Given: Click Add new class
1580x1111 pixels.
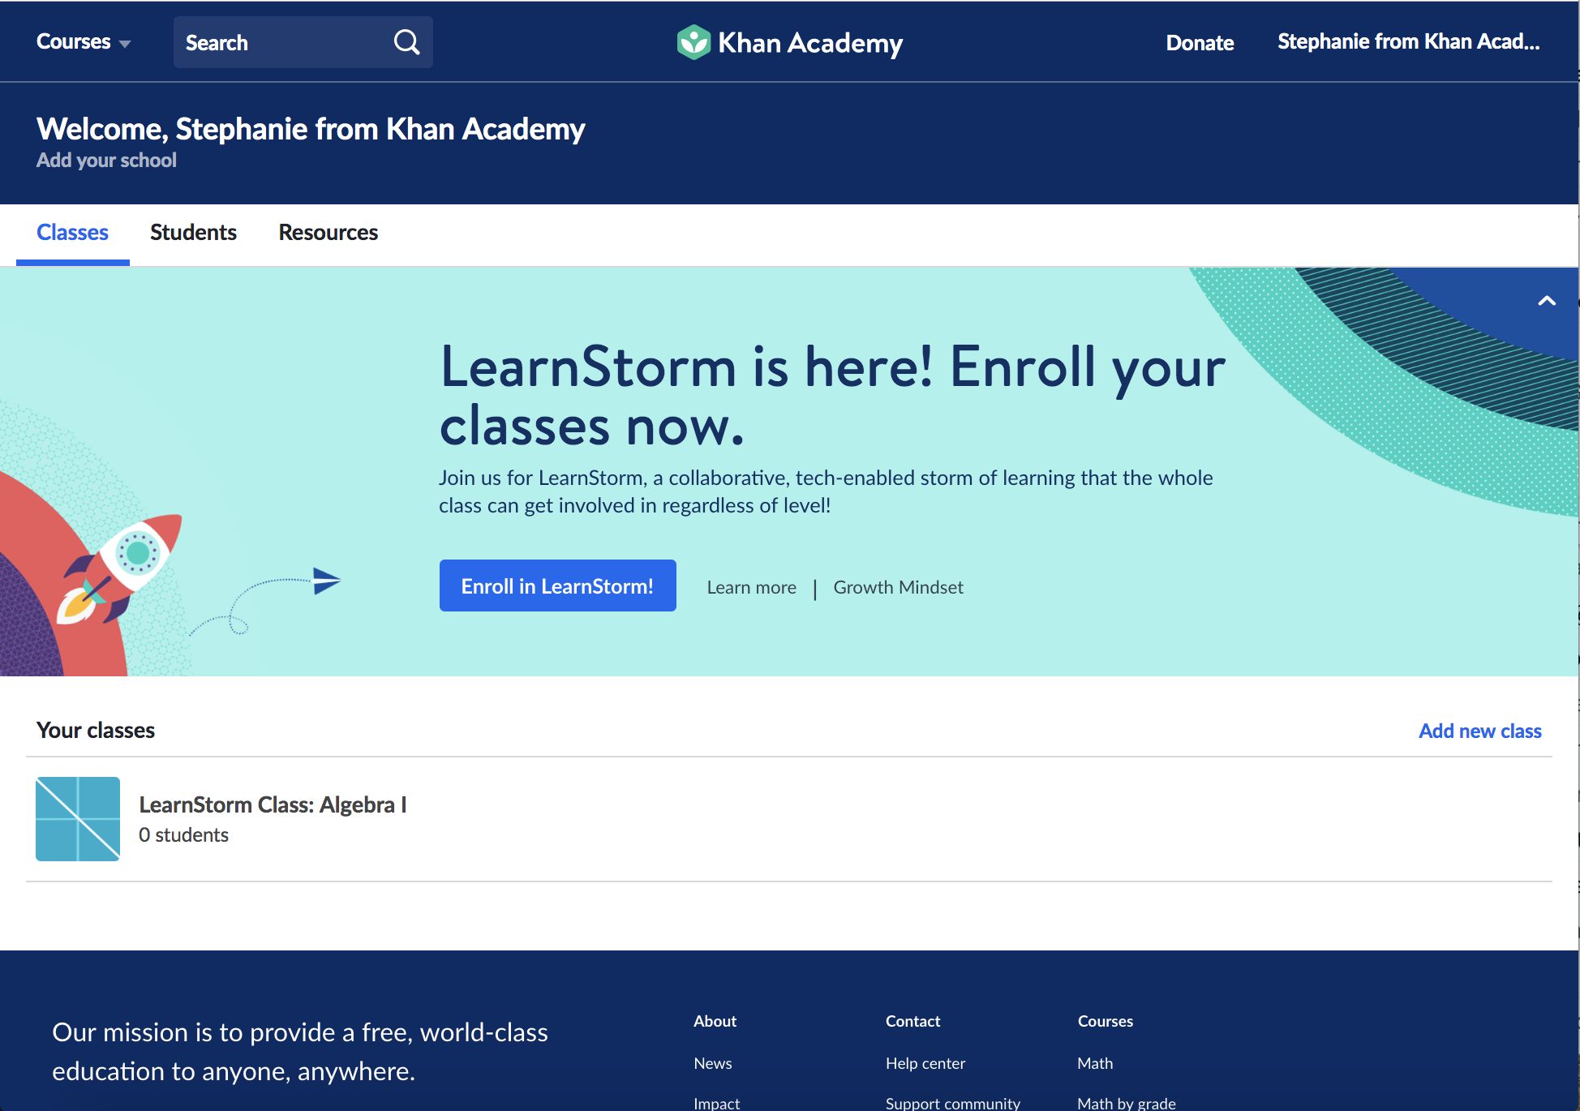Looking at the screenshot, I should click(x=1479, y=731).
